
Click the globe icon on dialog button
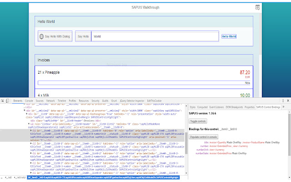coord(41,36)
